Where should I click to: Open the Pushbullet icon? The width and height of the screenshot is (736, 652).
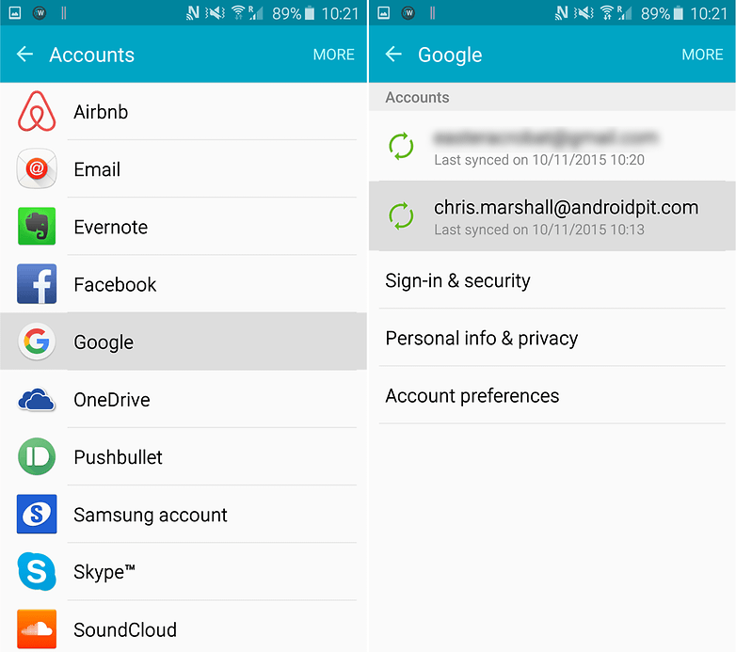[x=37, y=456]
